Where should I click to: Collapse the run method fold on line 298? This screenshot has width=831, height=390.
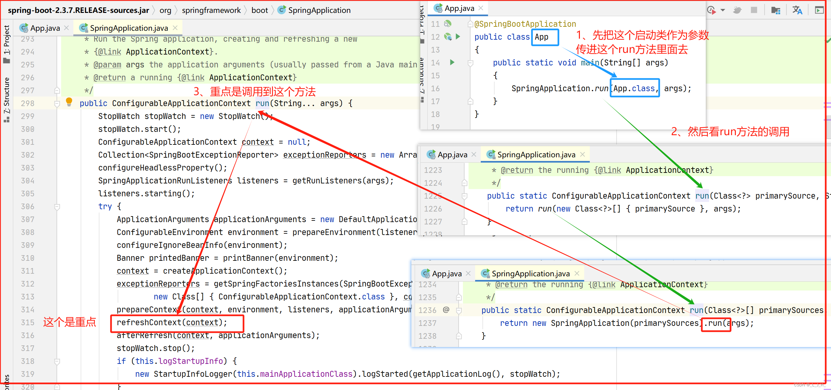click(57, 104)
